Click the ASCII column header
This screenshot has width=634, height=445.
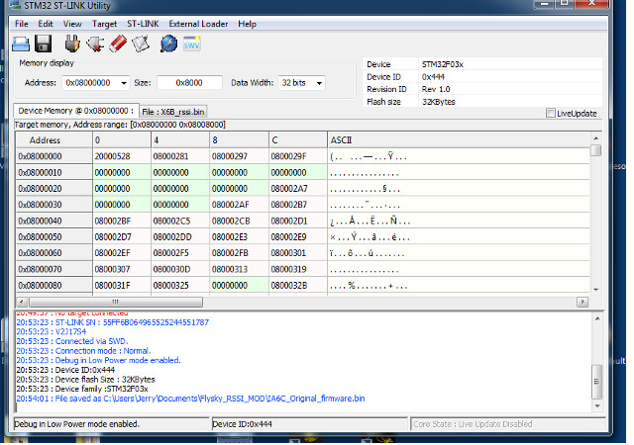pyautogui.click(x=459, y=140)
